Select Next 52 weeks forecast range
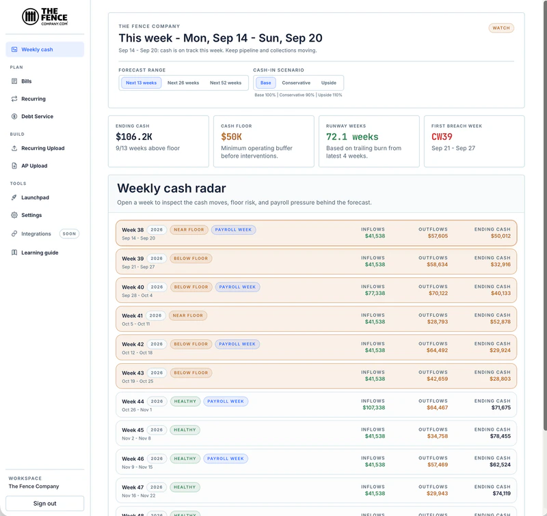547x516 pixels. tap(226, 83)
